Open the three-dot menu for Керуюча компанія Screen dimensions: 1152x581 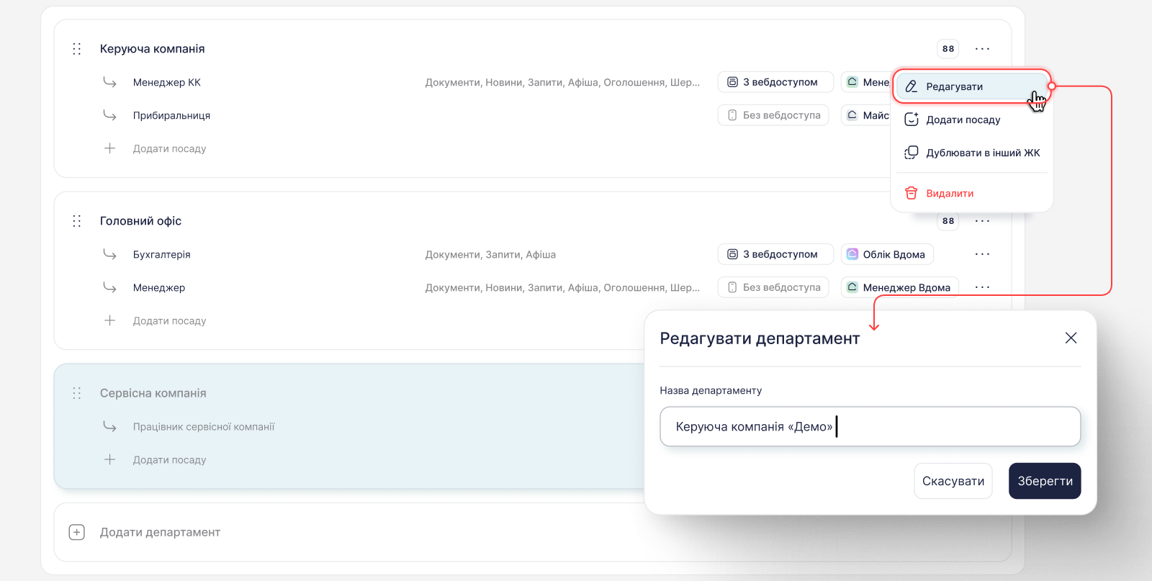(982, 49)
